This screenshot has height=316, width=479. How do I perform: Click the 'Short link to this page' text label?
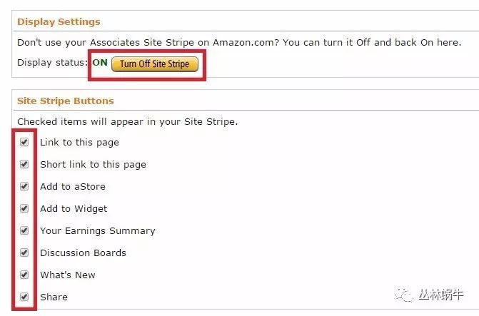pos(93,165)
